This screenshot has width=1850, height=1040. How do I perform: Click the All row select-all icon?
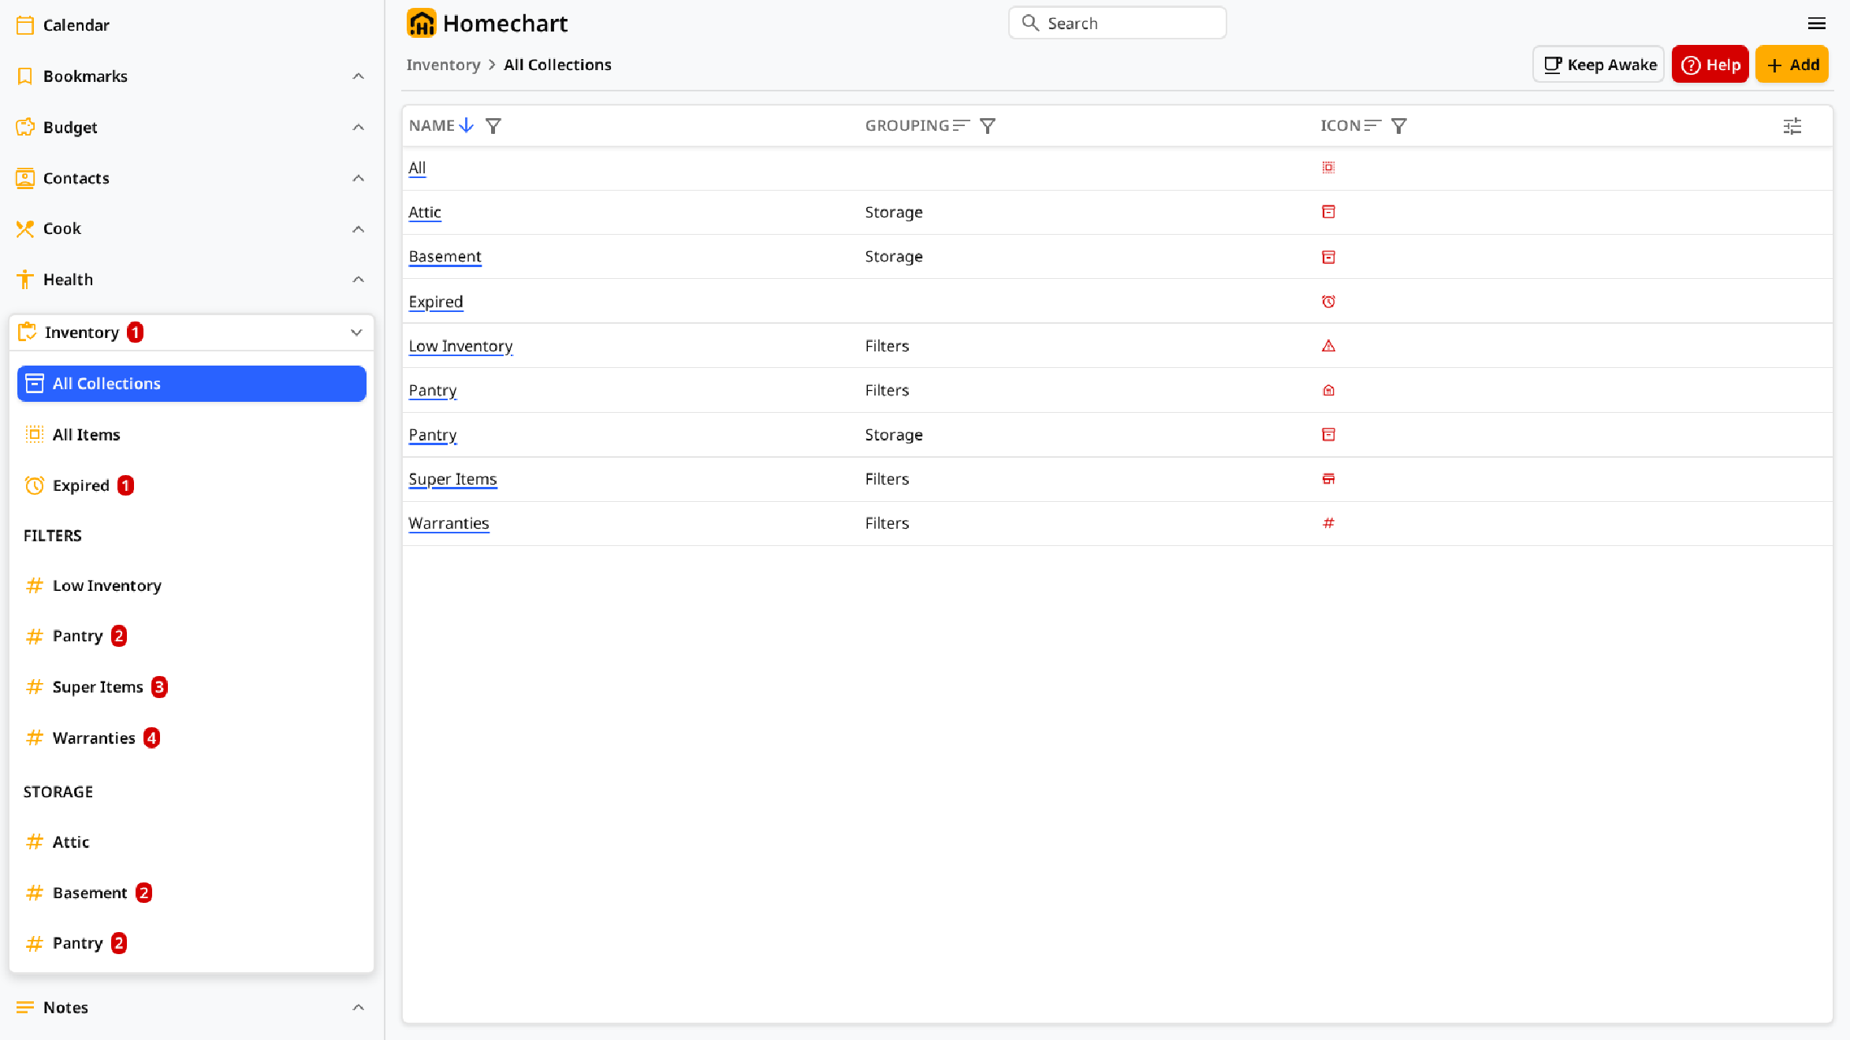pos(1328,168)
